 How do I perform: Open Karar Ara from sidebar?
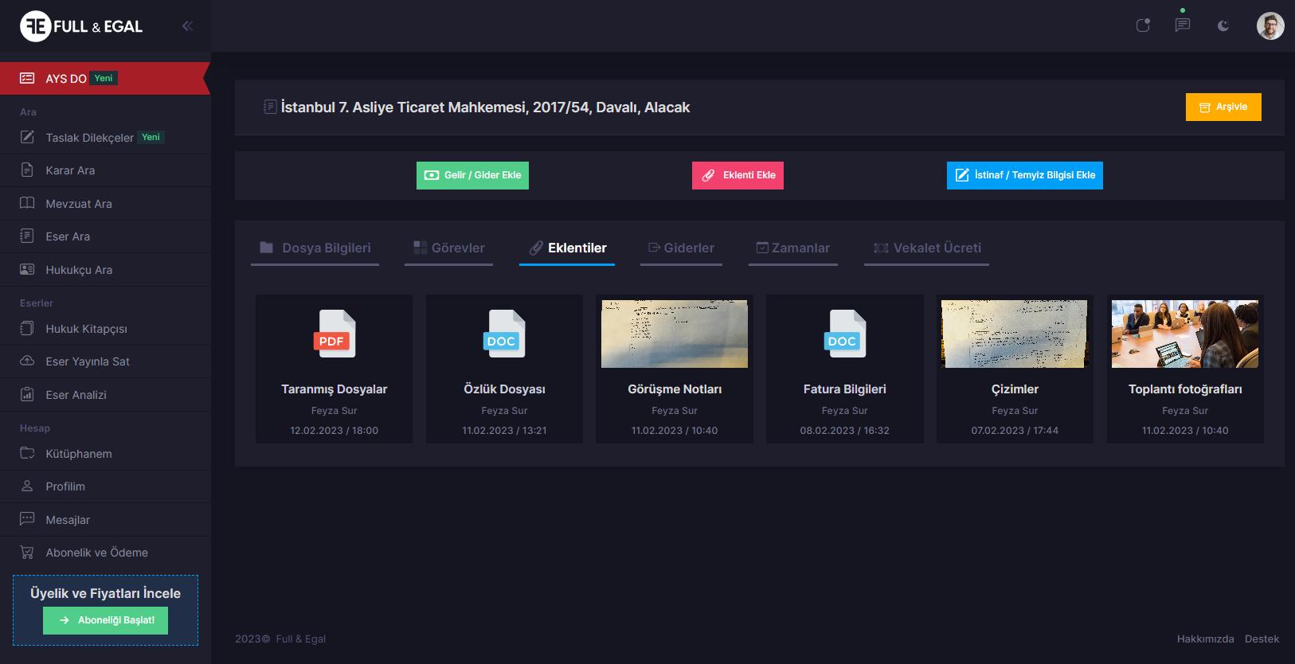click(70, 170)
